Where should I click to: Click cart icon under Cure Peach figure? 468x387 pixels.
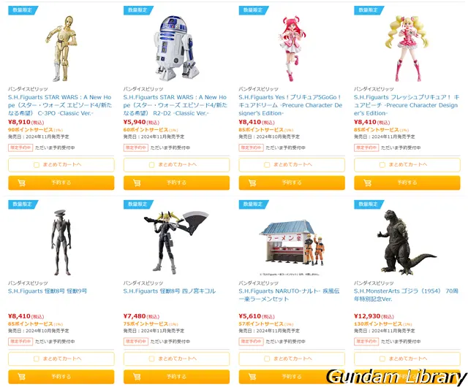(367, 183)
